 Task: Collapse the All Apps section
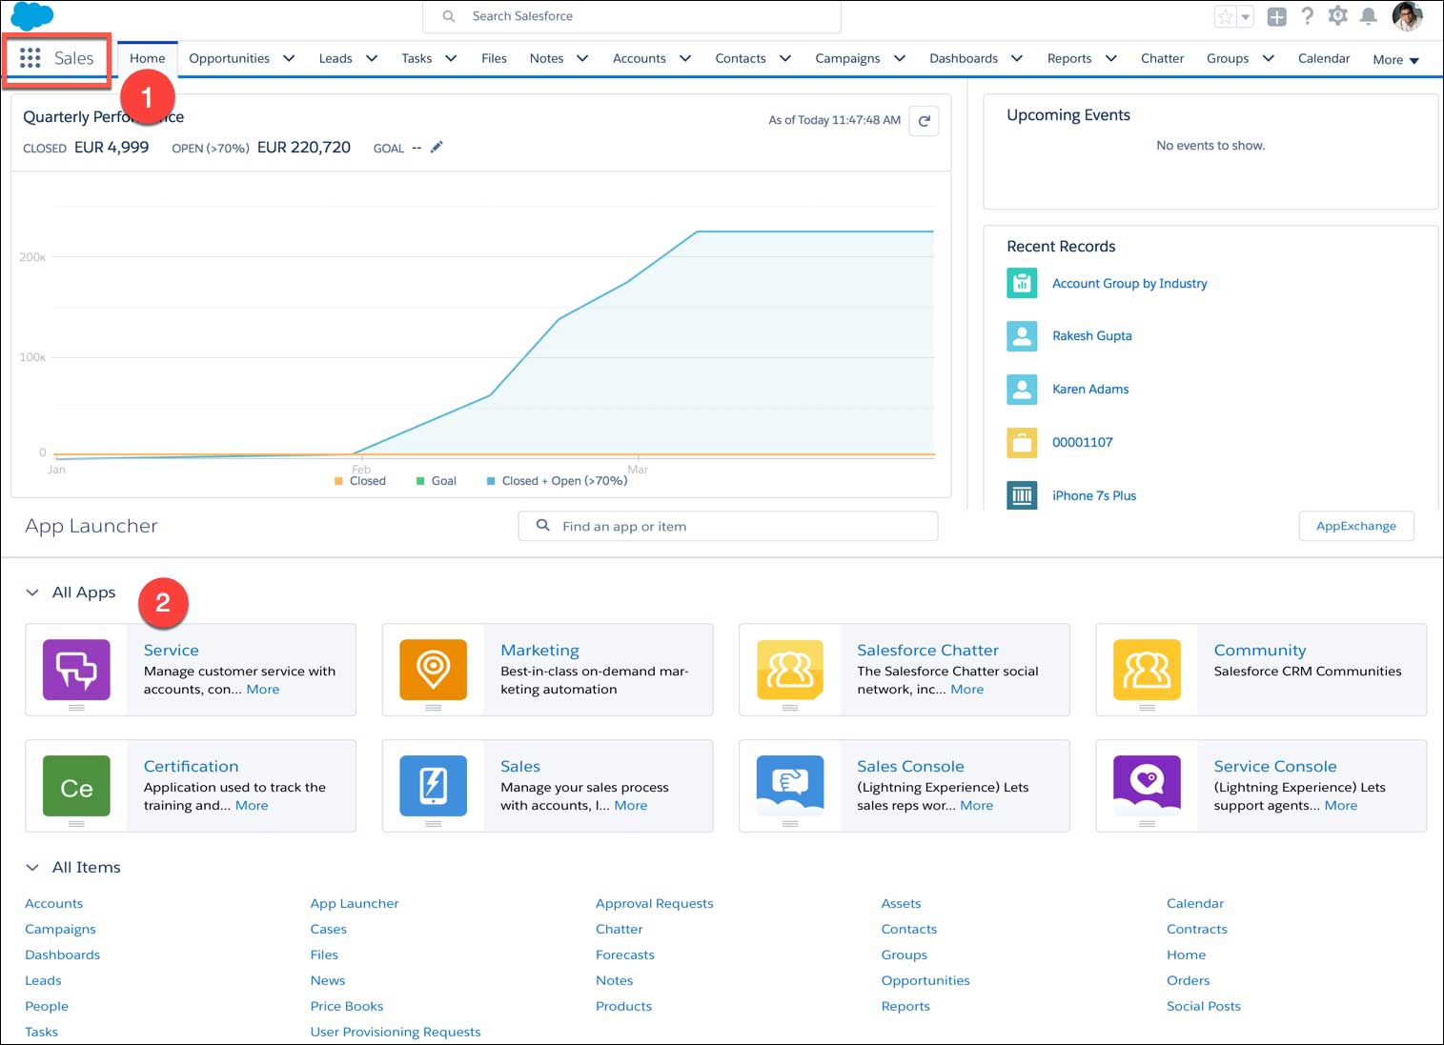coord(32,593)
